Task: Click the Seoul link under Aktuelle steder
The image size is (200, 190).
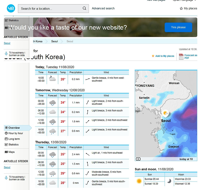Action: click(x=7, y=167)
